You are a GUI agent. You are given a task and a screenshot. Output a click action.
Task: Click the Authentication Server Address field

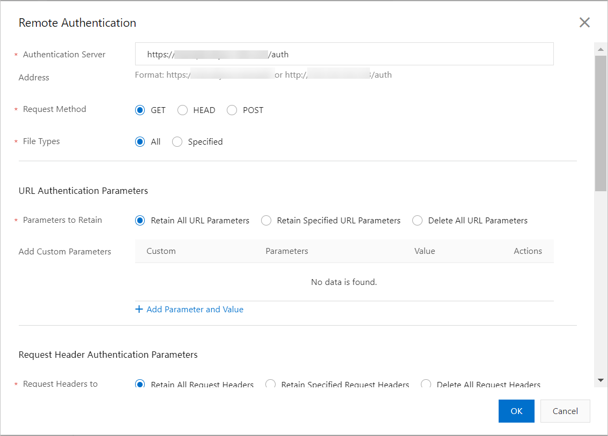pyautogui.click(x=344, y=54)
